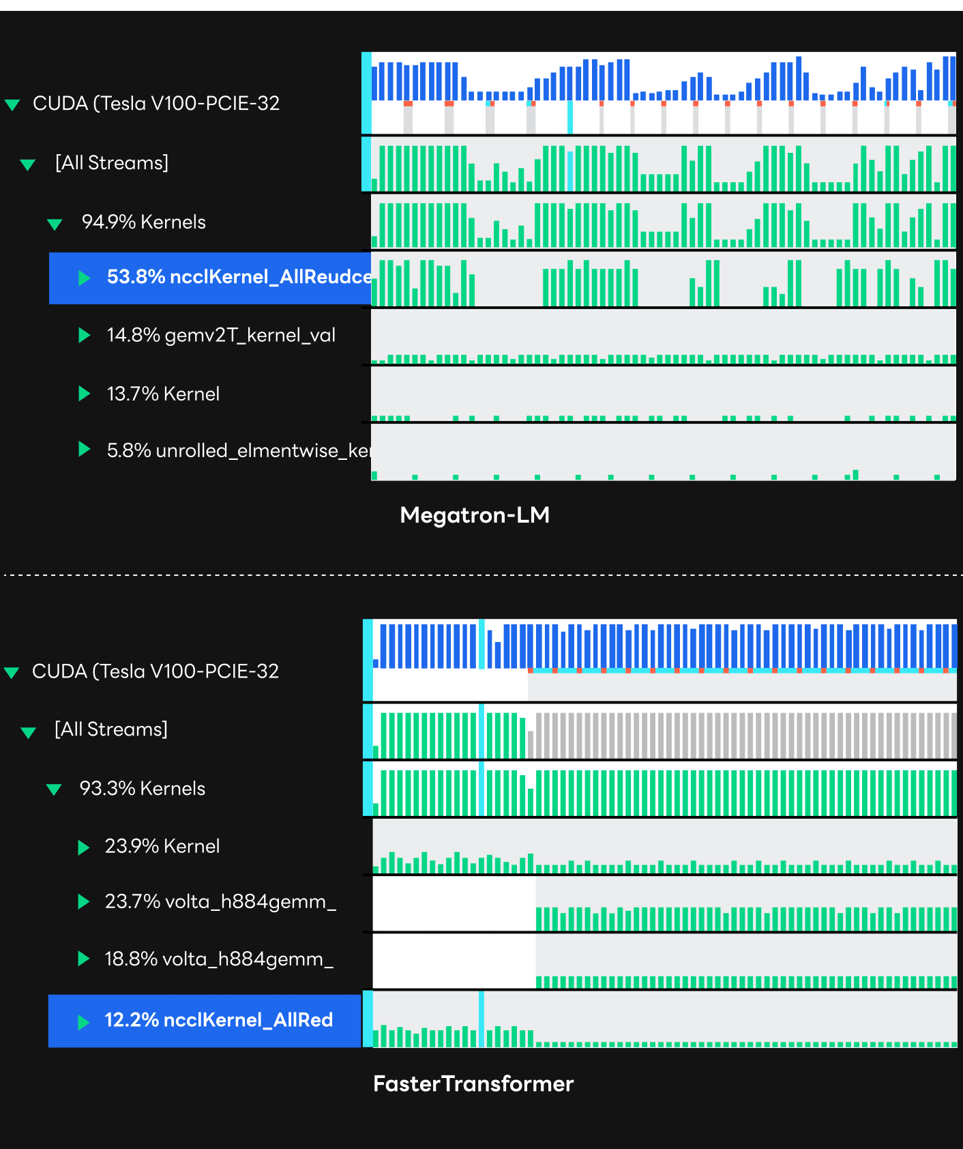Screen dimensions: 963x1149
Task: Click the 53.8% ncclKernel_AllReudce timeline track
Action: pos(664,280)
